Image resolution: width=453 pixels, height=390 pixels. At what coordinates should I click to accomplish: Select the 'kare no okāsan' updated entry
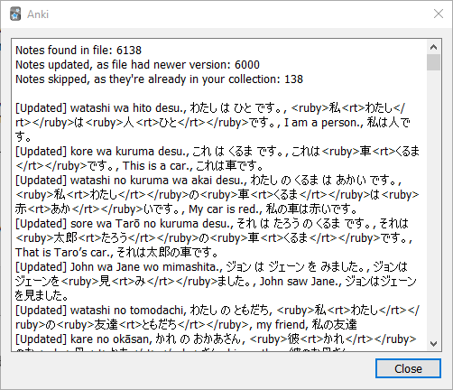tap(216, 342)
